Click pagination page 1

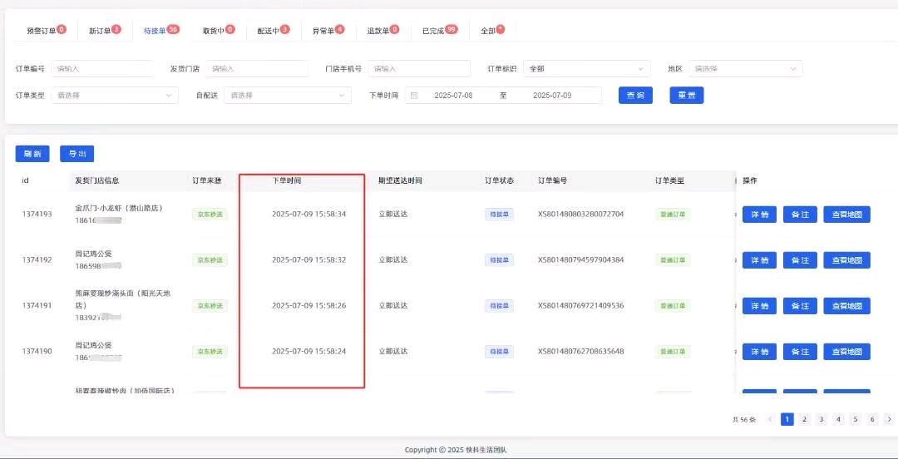(x=787, y=419)
